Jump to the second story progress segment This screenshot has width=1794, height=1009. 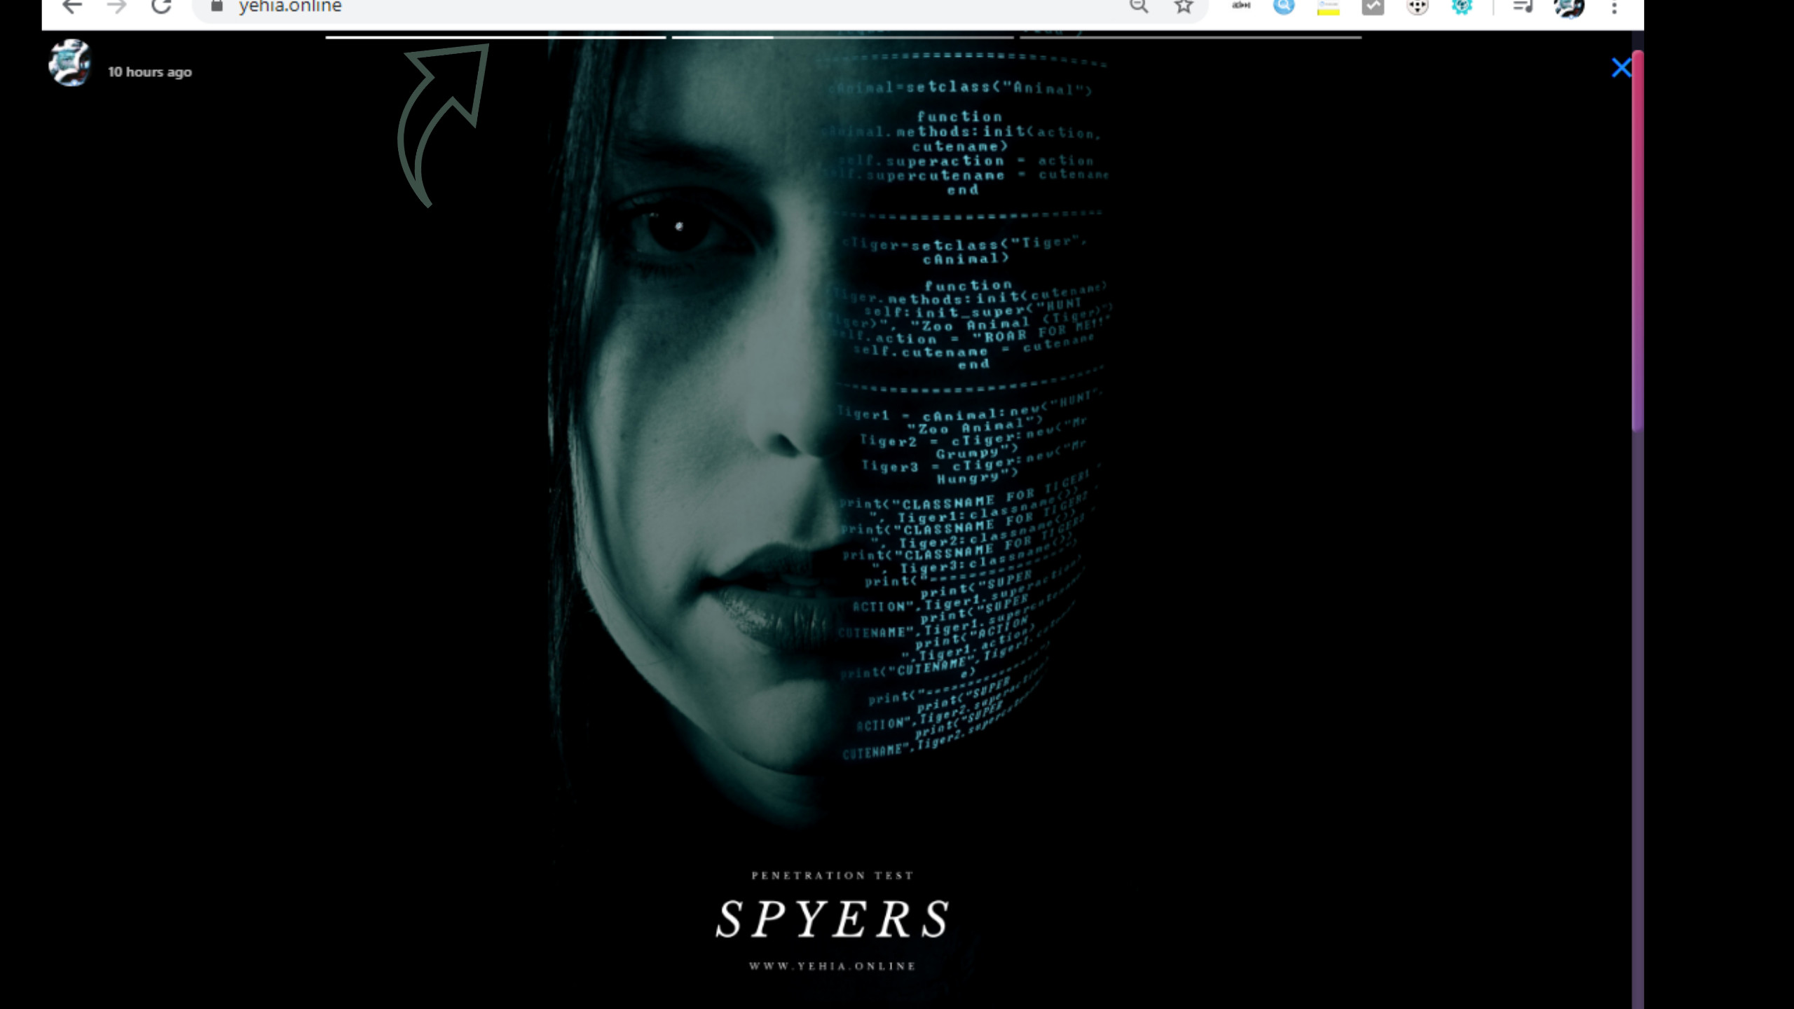point(842,37)
